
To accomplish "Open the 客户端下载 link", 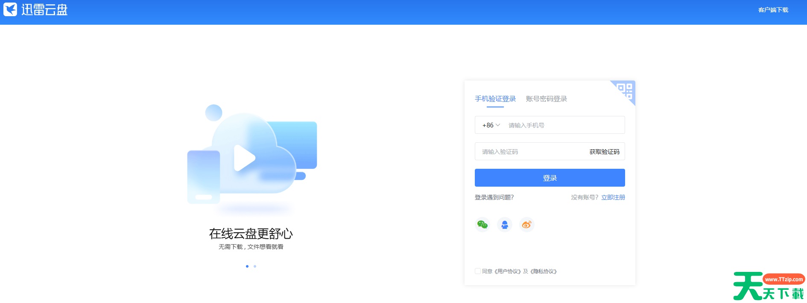I will (x=773, y=10).
